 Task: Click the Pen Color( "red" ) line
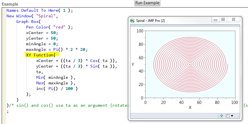click(49, 27)
